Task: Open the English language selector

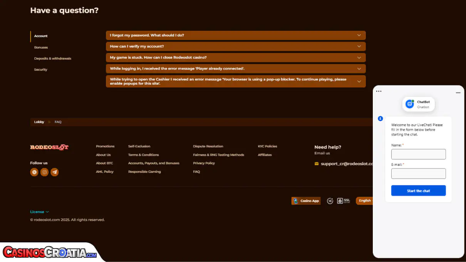Action: point(364,201)
